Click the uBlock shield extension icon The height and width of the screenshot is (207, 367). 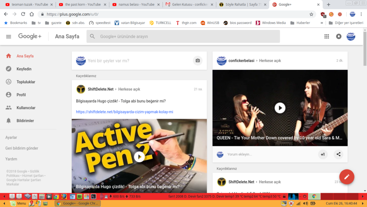click(x=323, y=15)
